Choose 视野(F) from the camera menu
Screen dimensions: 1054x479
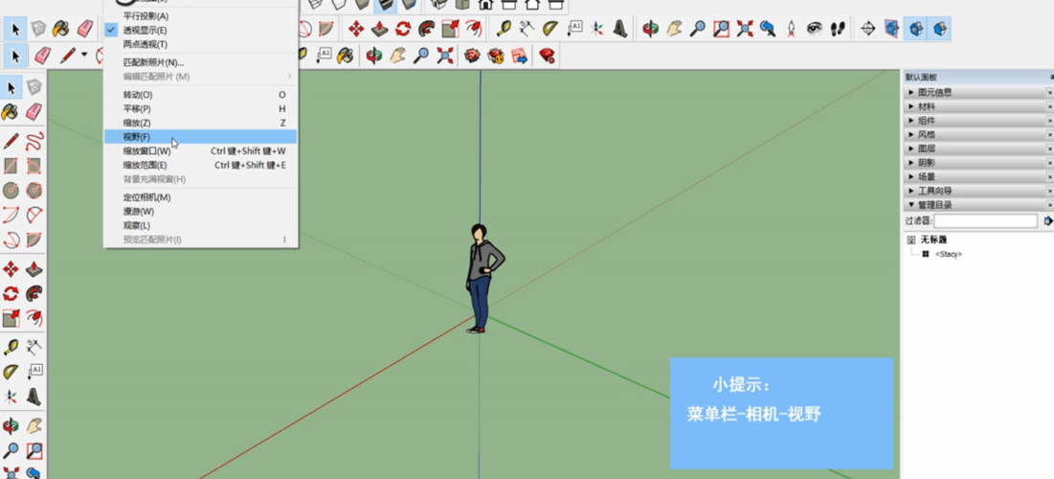tap(200, 137)
